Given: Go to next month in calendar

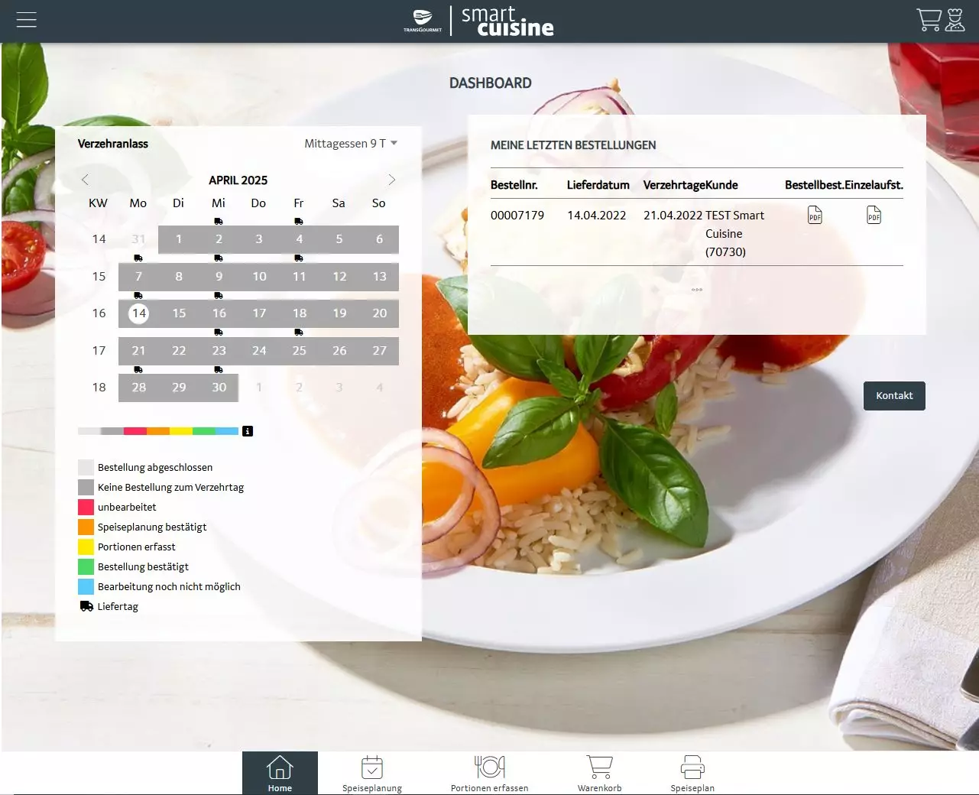Looking at the screenshot, I should coord(392,180).
